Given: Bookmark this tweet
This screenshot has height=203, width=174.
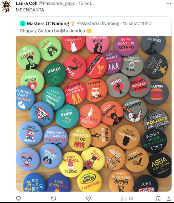Looking at the screenshot, I should (x=158, y=198).
